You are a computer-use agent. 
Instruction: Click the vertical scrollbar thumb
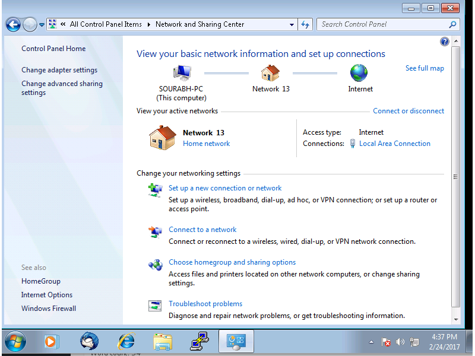click(456, 177)
